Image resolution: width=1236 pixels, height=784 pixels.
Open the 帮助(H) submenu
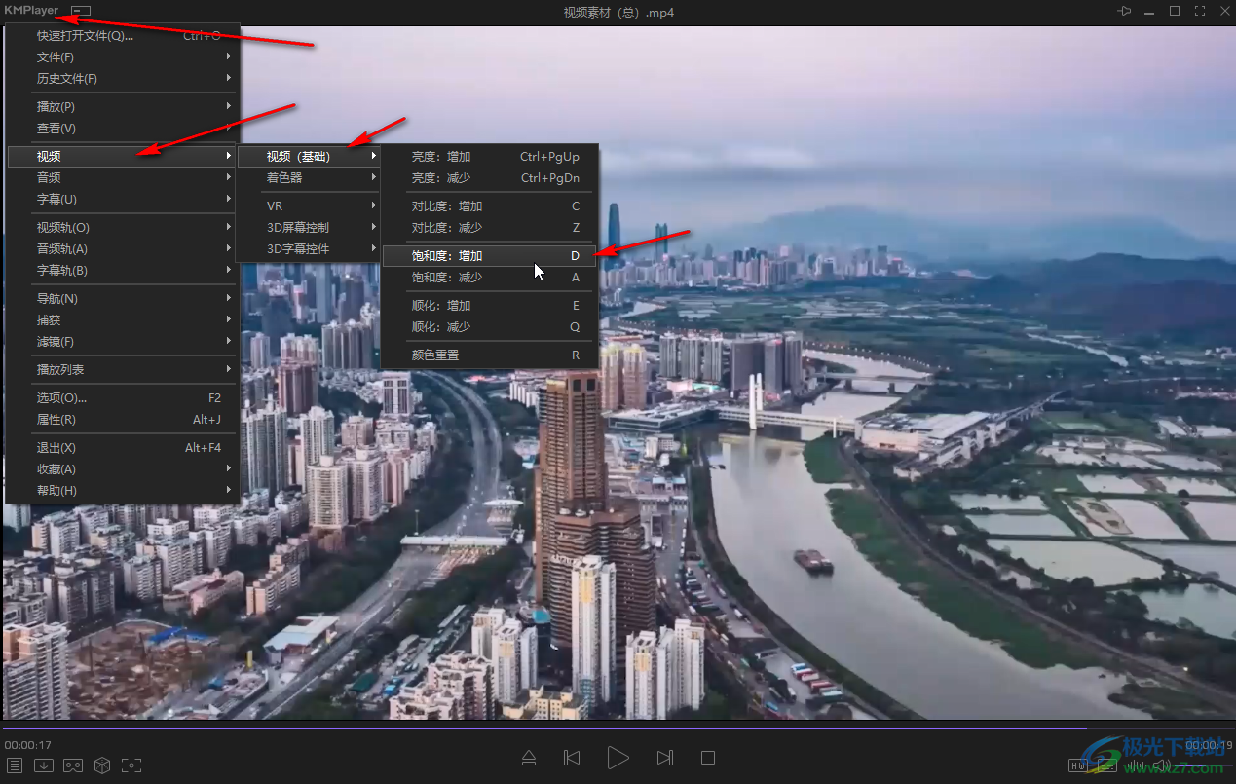coord(123,490)
